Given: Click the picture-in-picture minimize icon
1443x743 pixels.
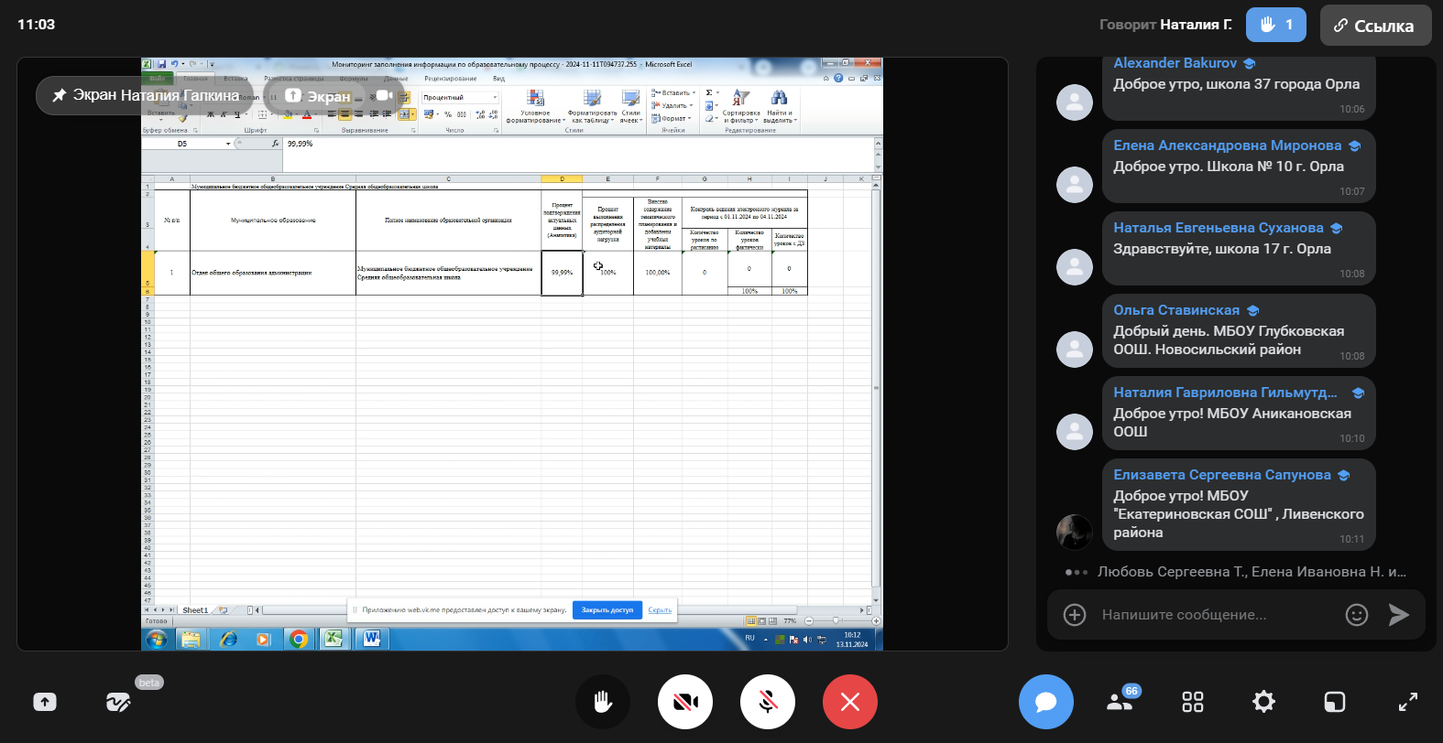Looking at the screenshot, I should [x=1335, y=702].
